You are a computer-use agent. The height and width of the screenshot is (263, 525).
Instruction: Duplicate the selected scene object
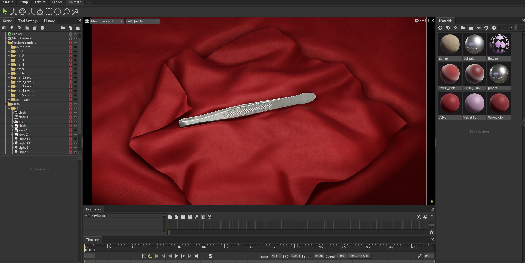pyautogui.click(x=70, y=28)
